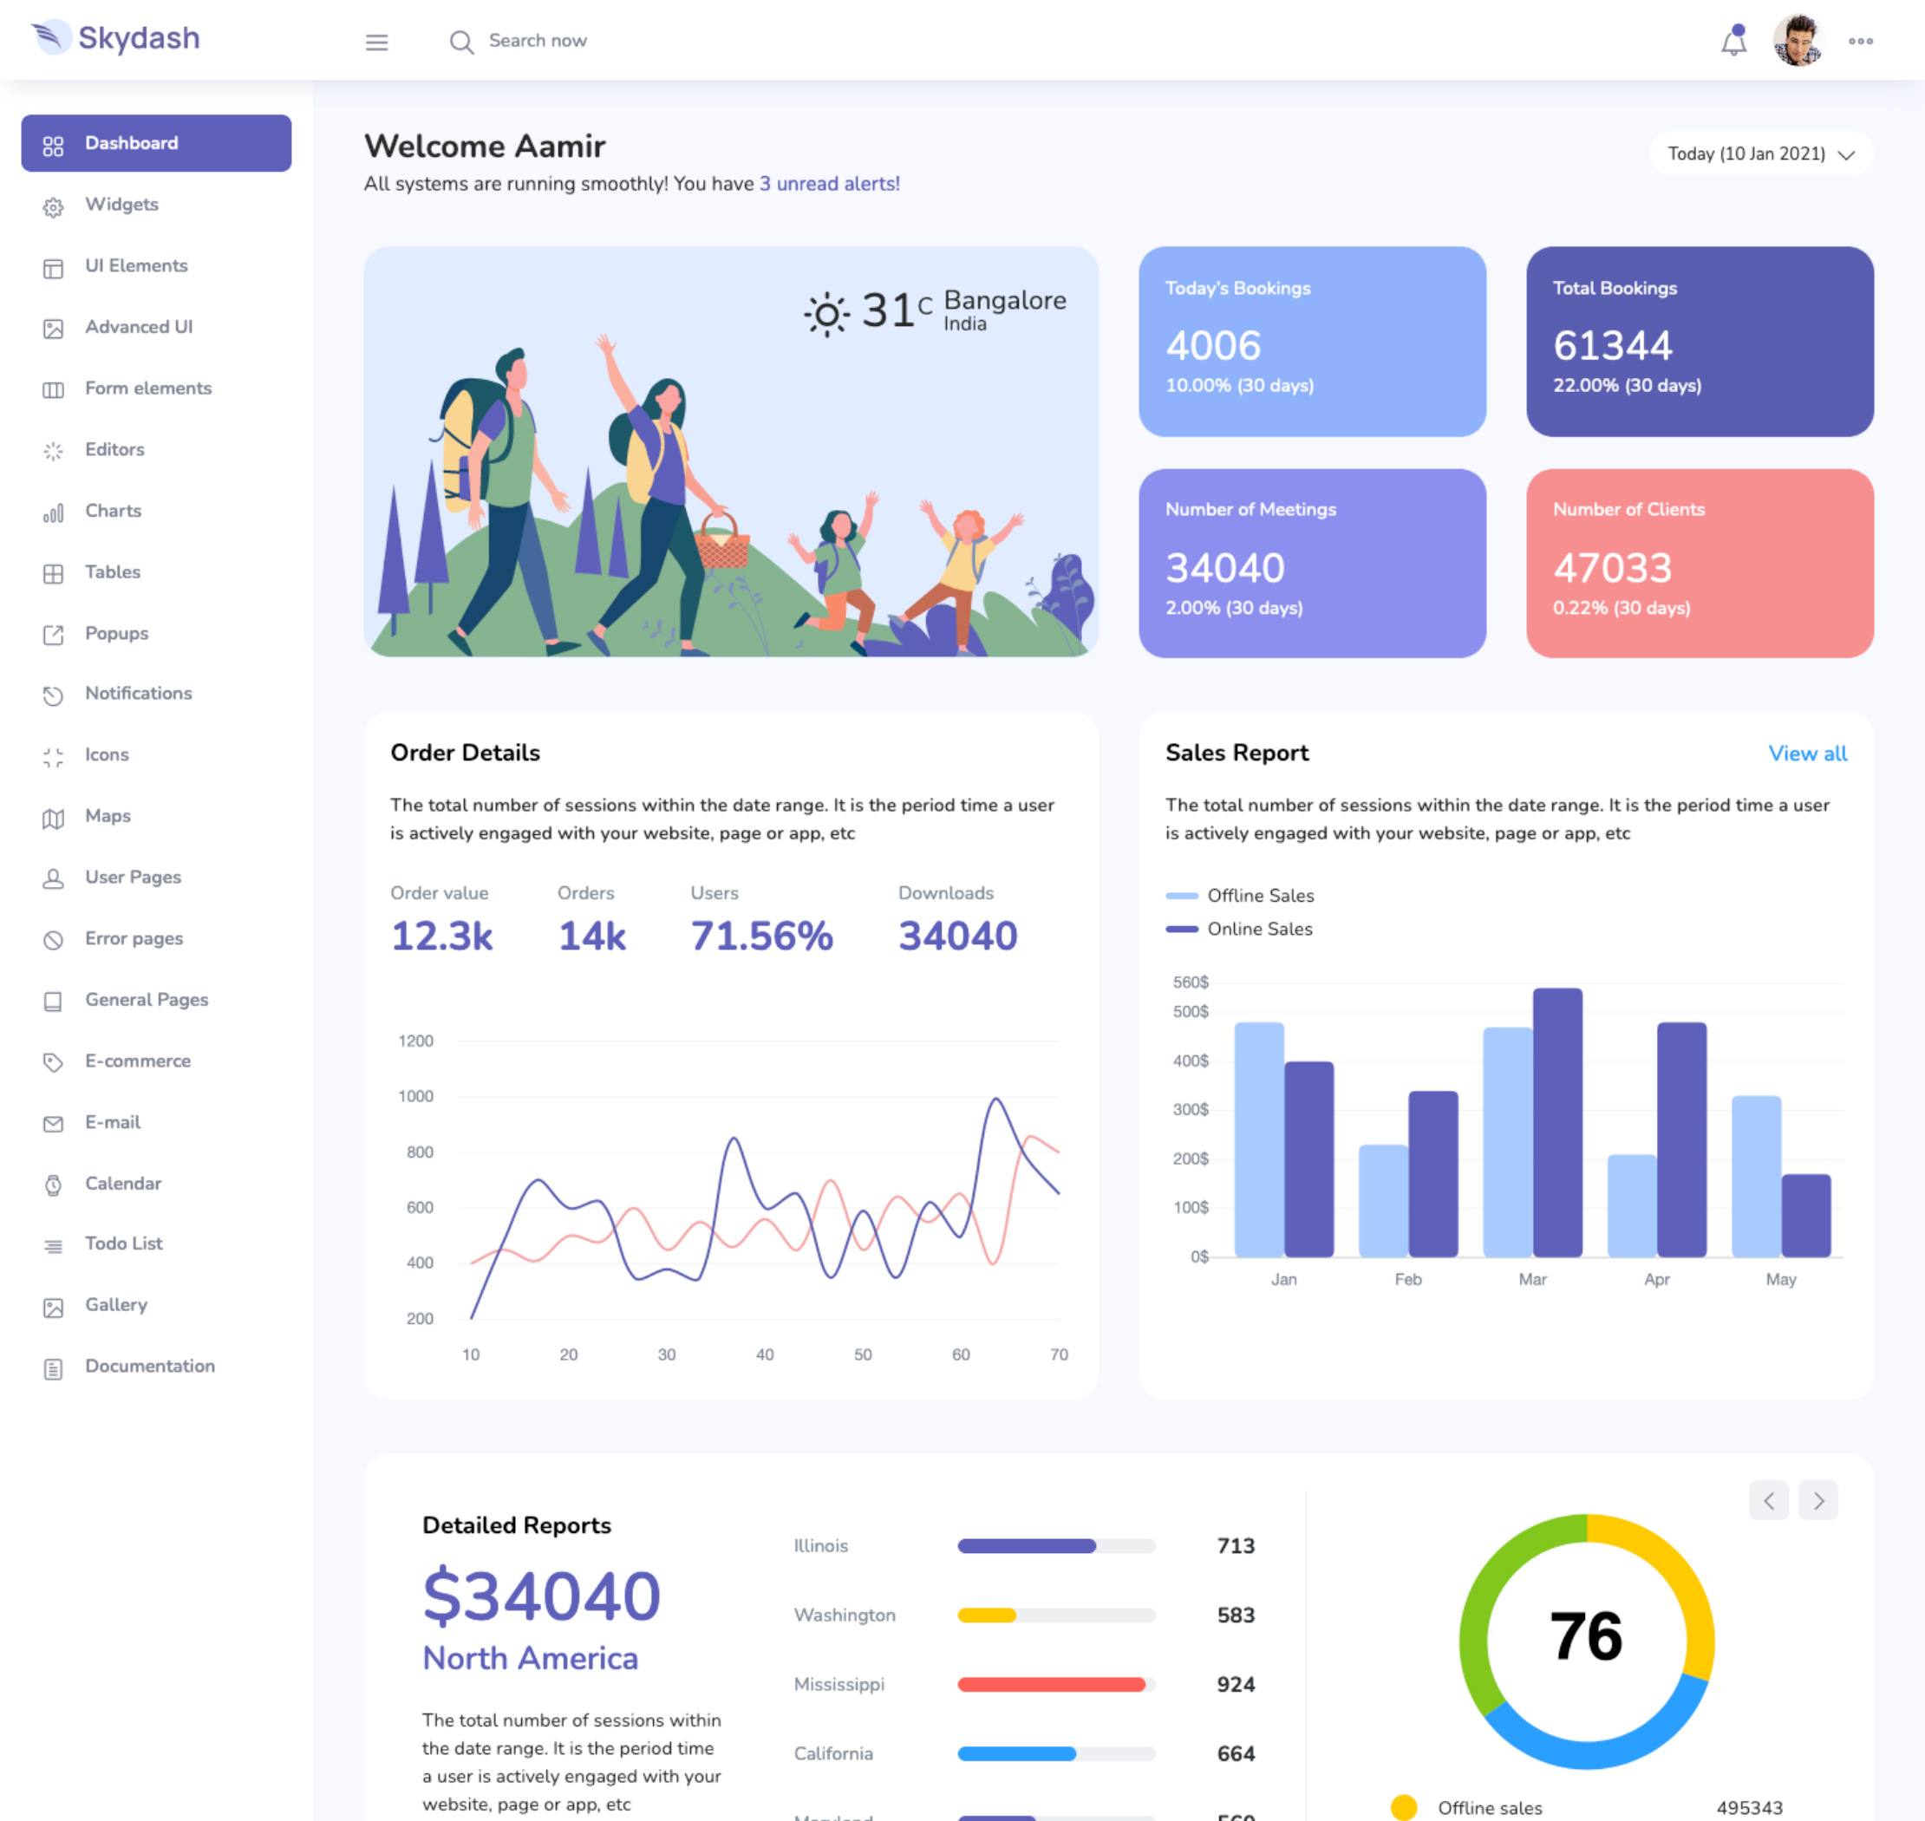
Task: Click the E-mail envelope icon
Action: click(x=54, y=1124)
